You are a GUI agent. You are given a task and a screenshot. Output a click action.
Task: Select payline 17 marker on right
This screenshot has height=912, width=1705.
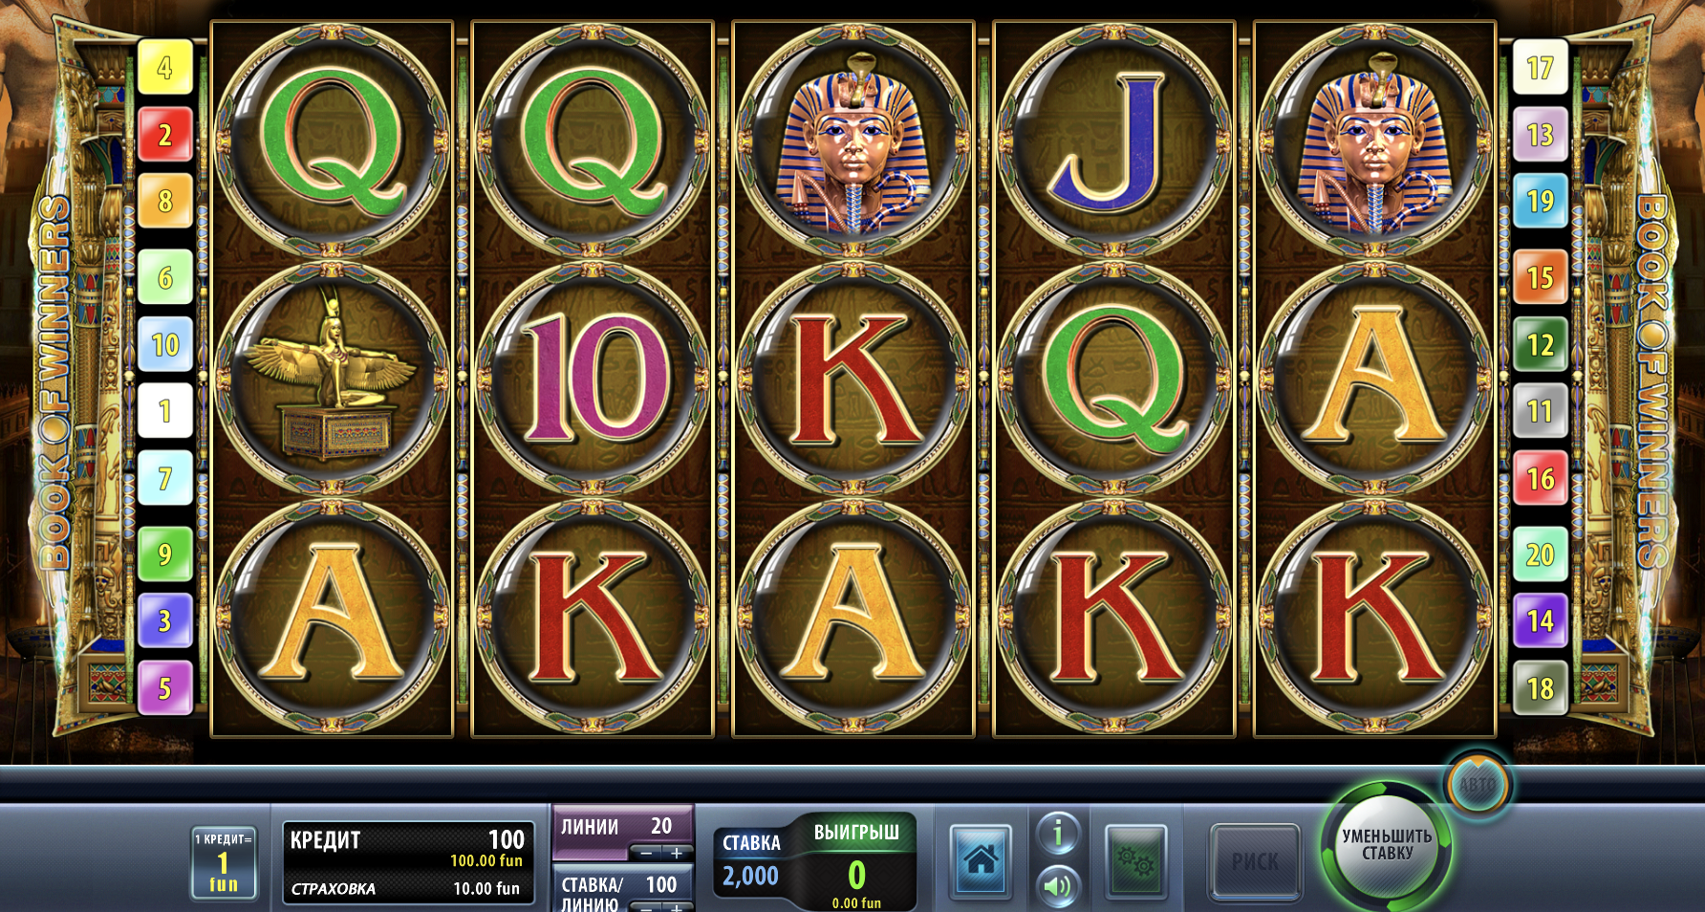(x=1540, y=68)
